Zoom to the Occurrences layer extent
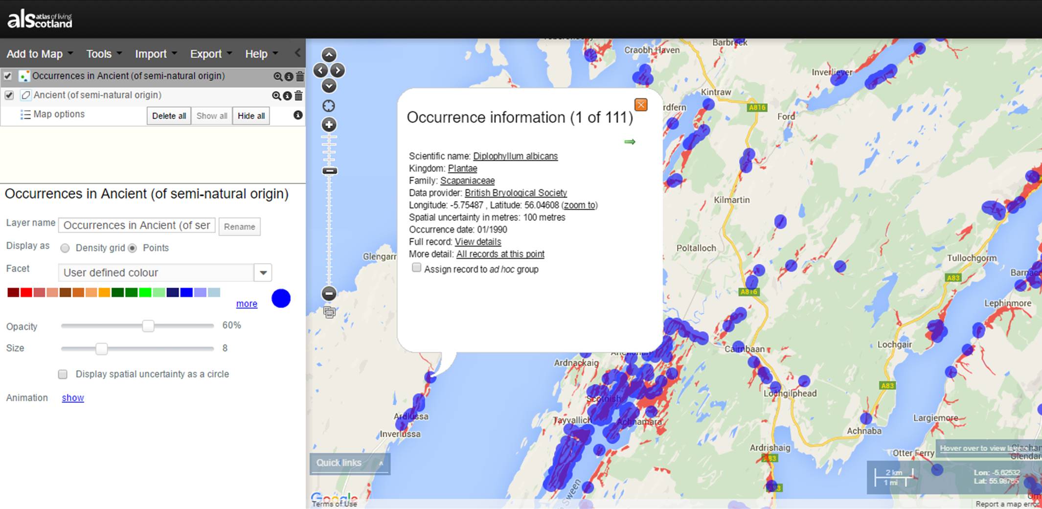Screen dimensions: 1042x509 (278, 76)
